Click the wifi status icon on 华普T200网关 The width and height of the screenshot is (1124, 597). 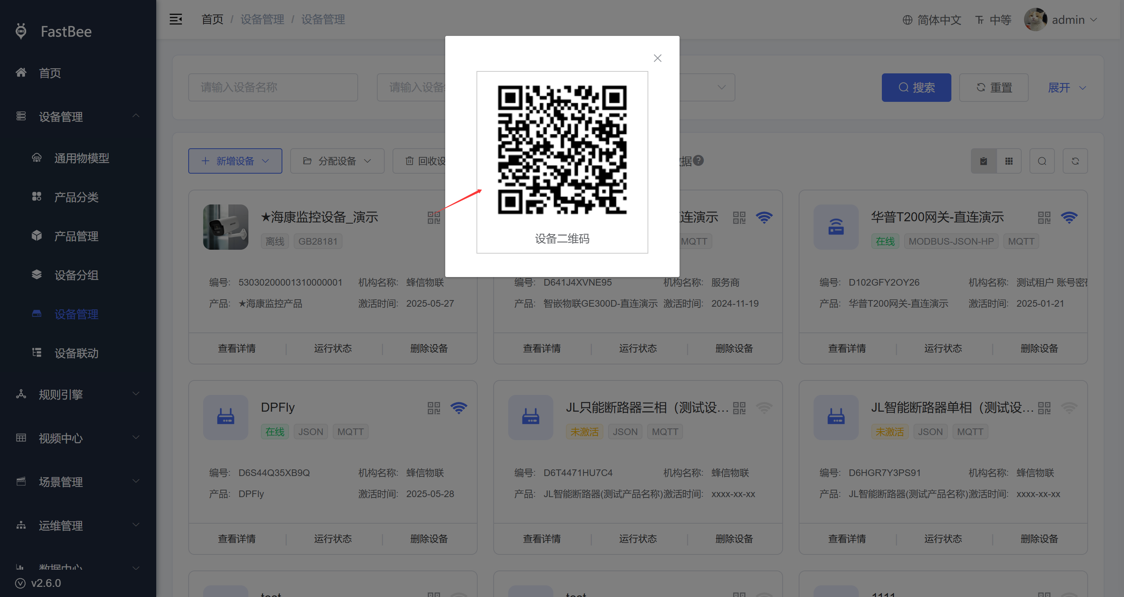tap(1069, 217)
